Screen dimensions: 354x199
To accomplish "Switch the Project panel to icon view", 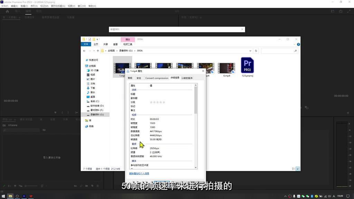I will (x=15, y=186).
